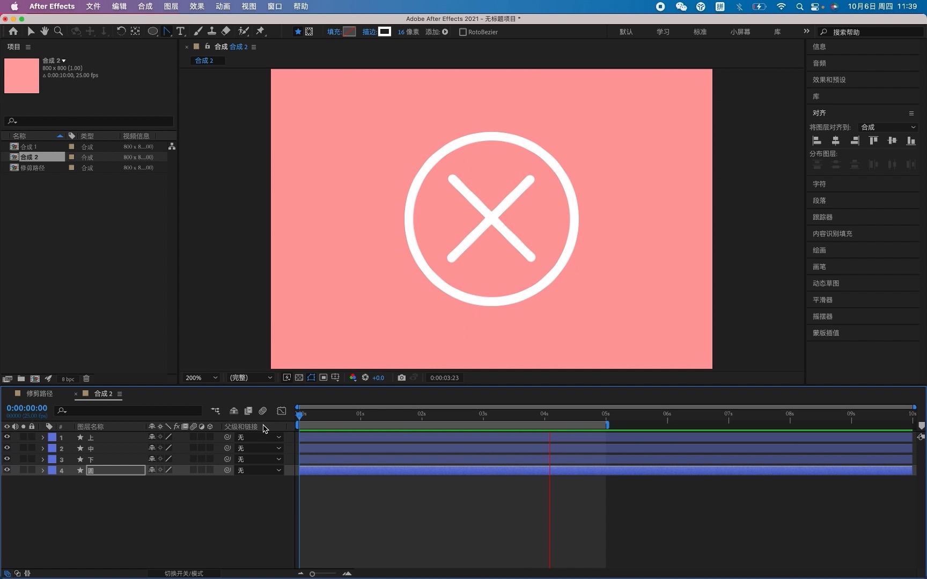
Task: Select the Type text tool
Action: 181,32
